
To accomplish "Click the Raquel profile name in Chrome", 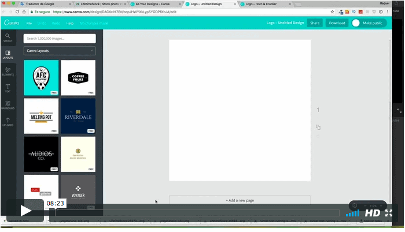I will 384,3.
